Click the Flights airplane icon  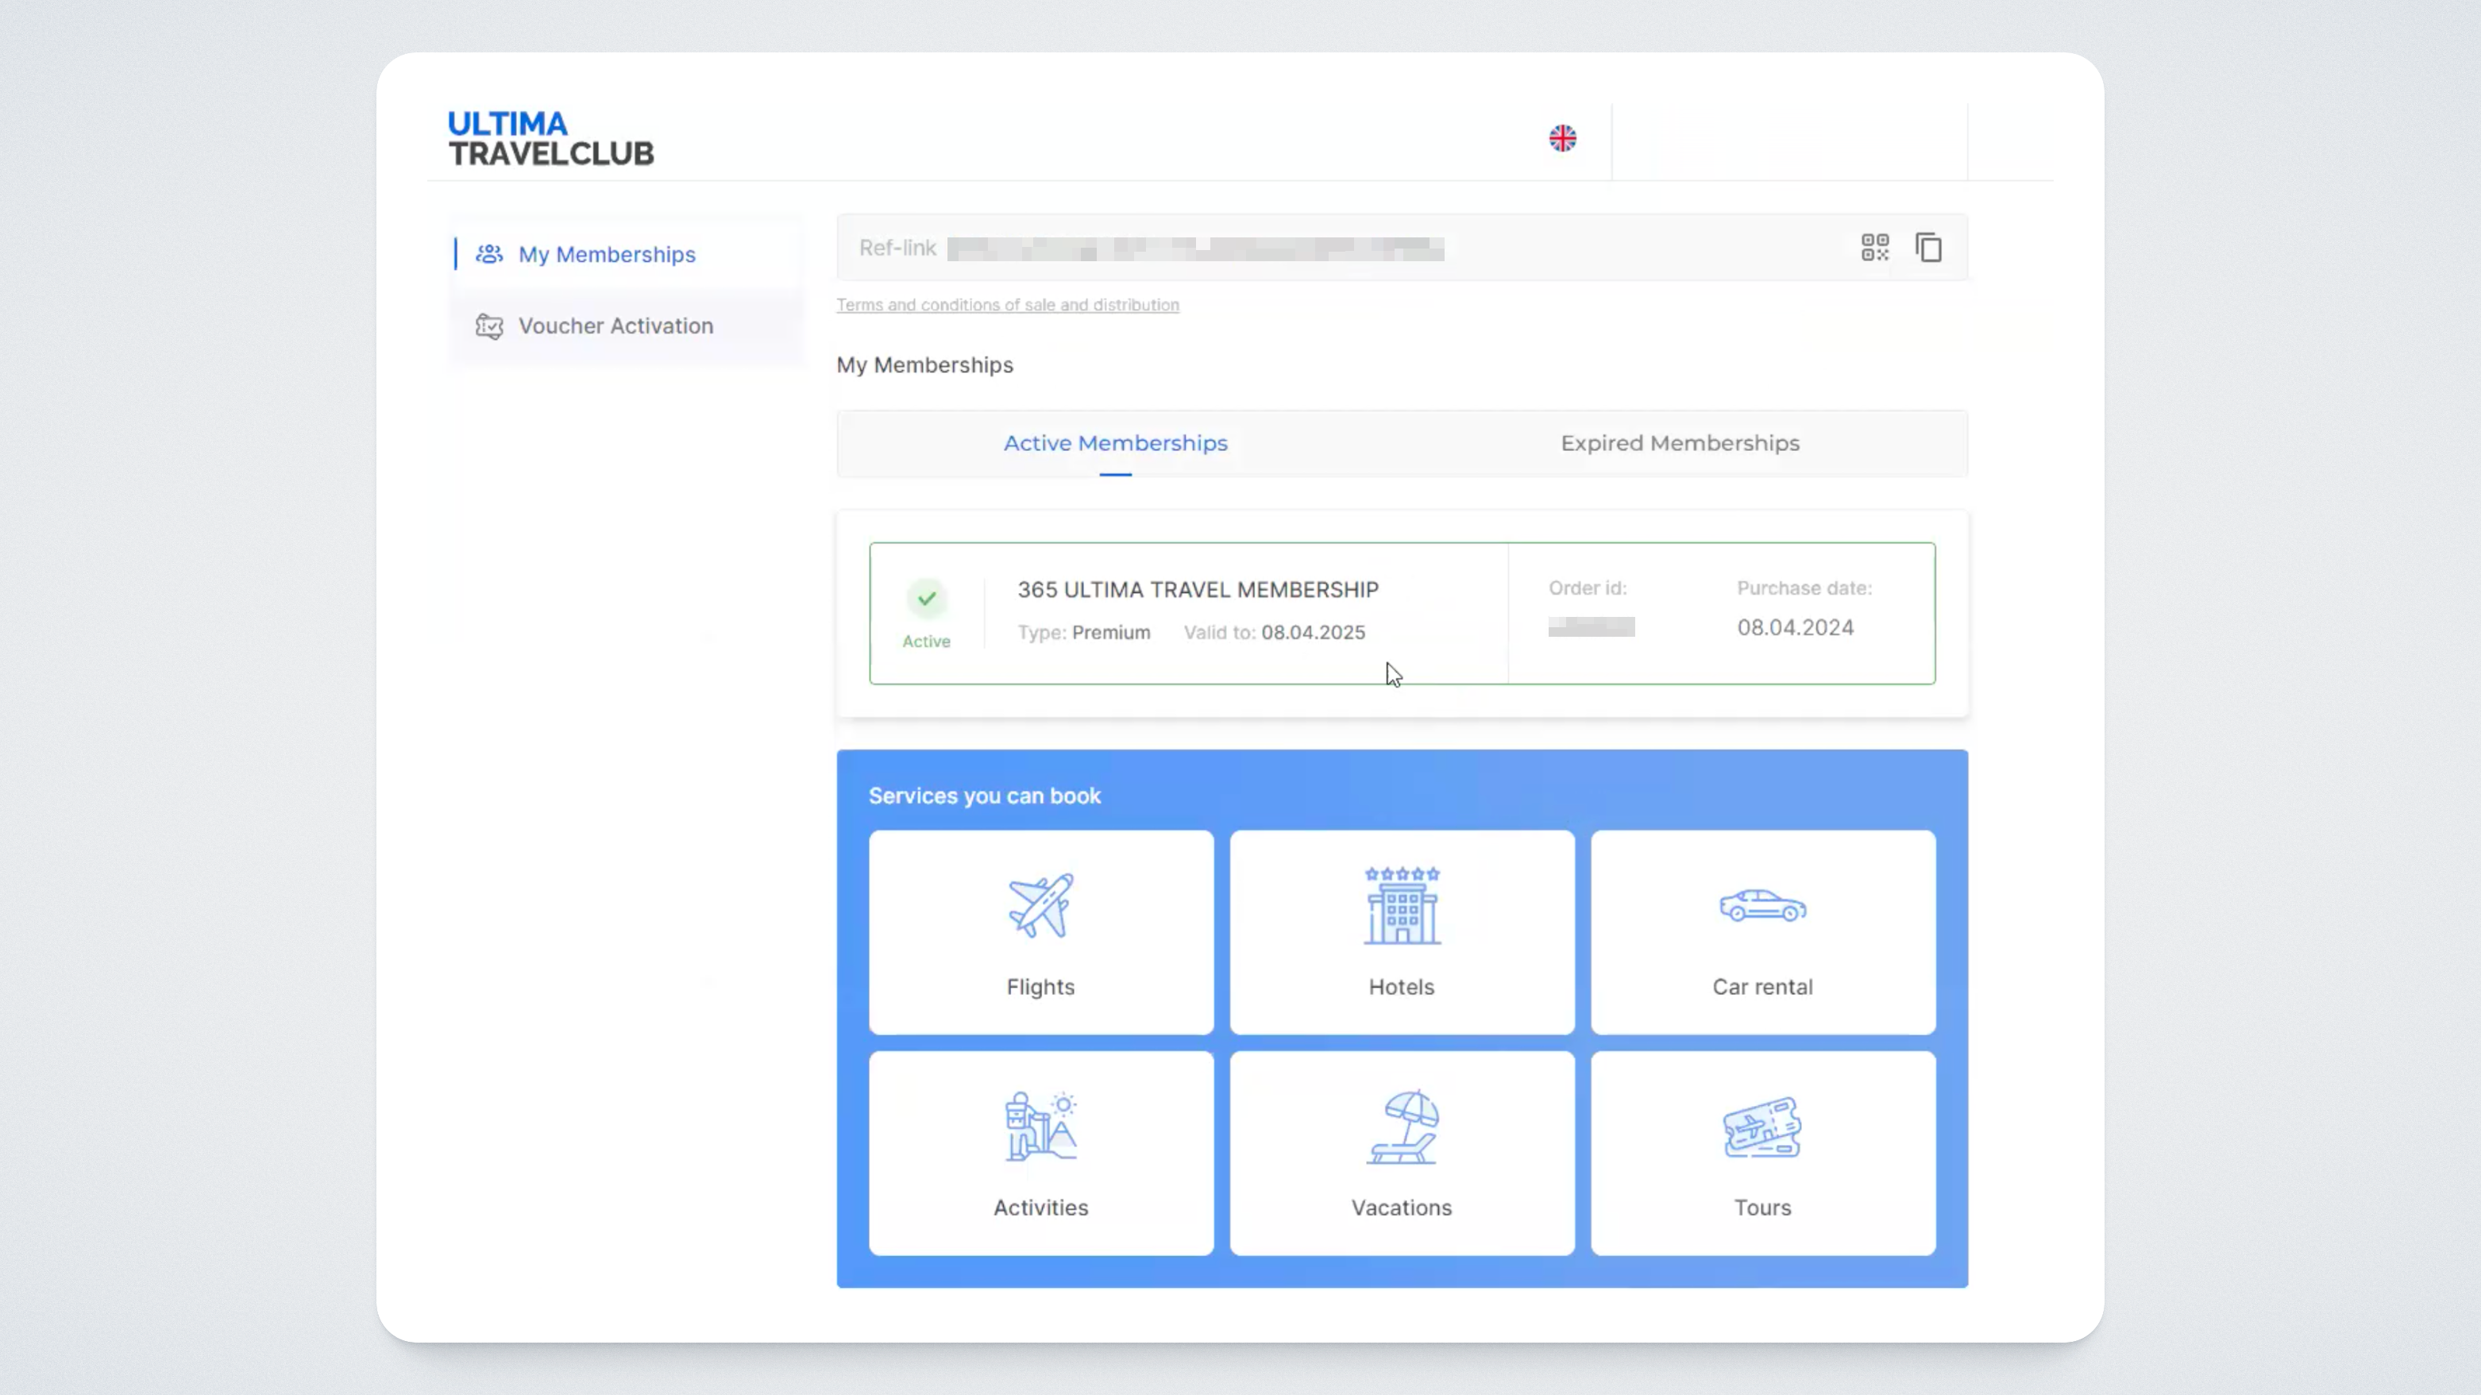point(1040,905)
